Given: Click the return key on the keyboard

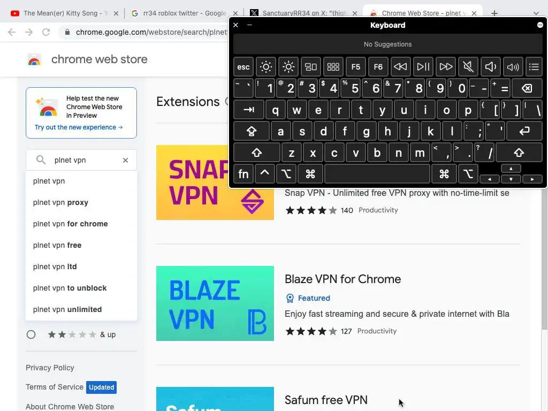Looking at the screenshot, I should click(x=524, y=132).
